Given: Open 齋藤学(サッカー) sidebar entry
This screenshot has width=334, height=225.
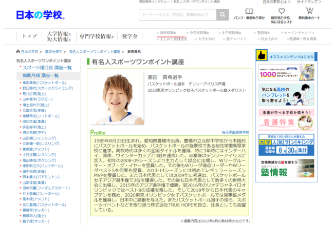Looking at the screenshot, I should click(x=36, y=210).
